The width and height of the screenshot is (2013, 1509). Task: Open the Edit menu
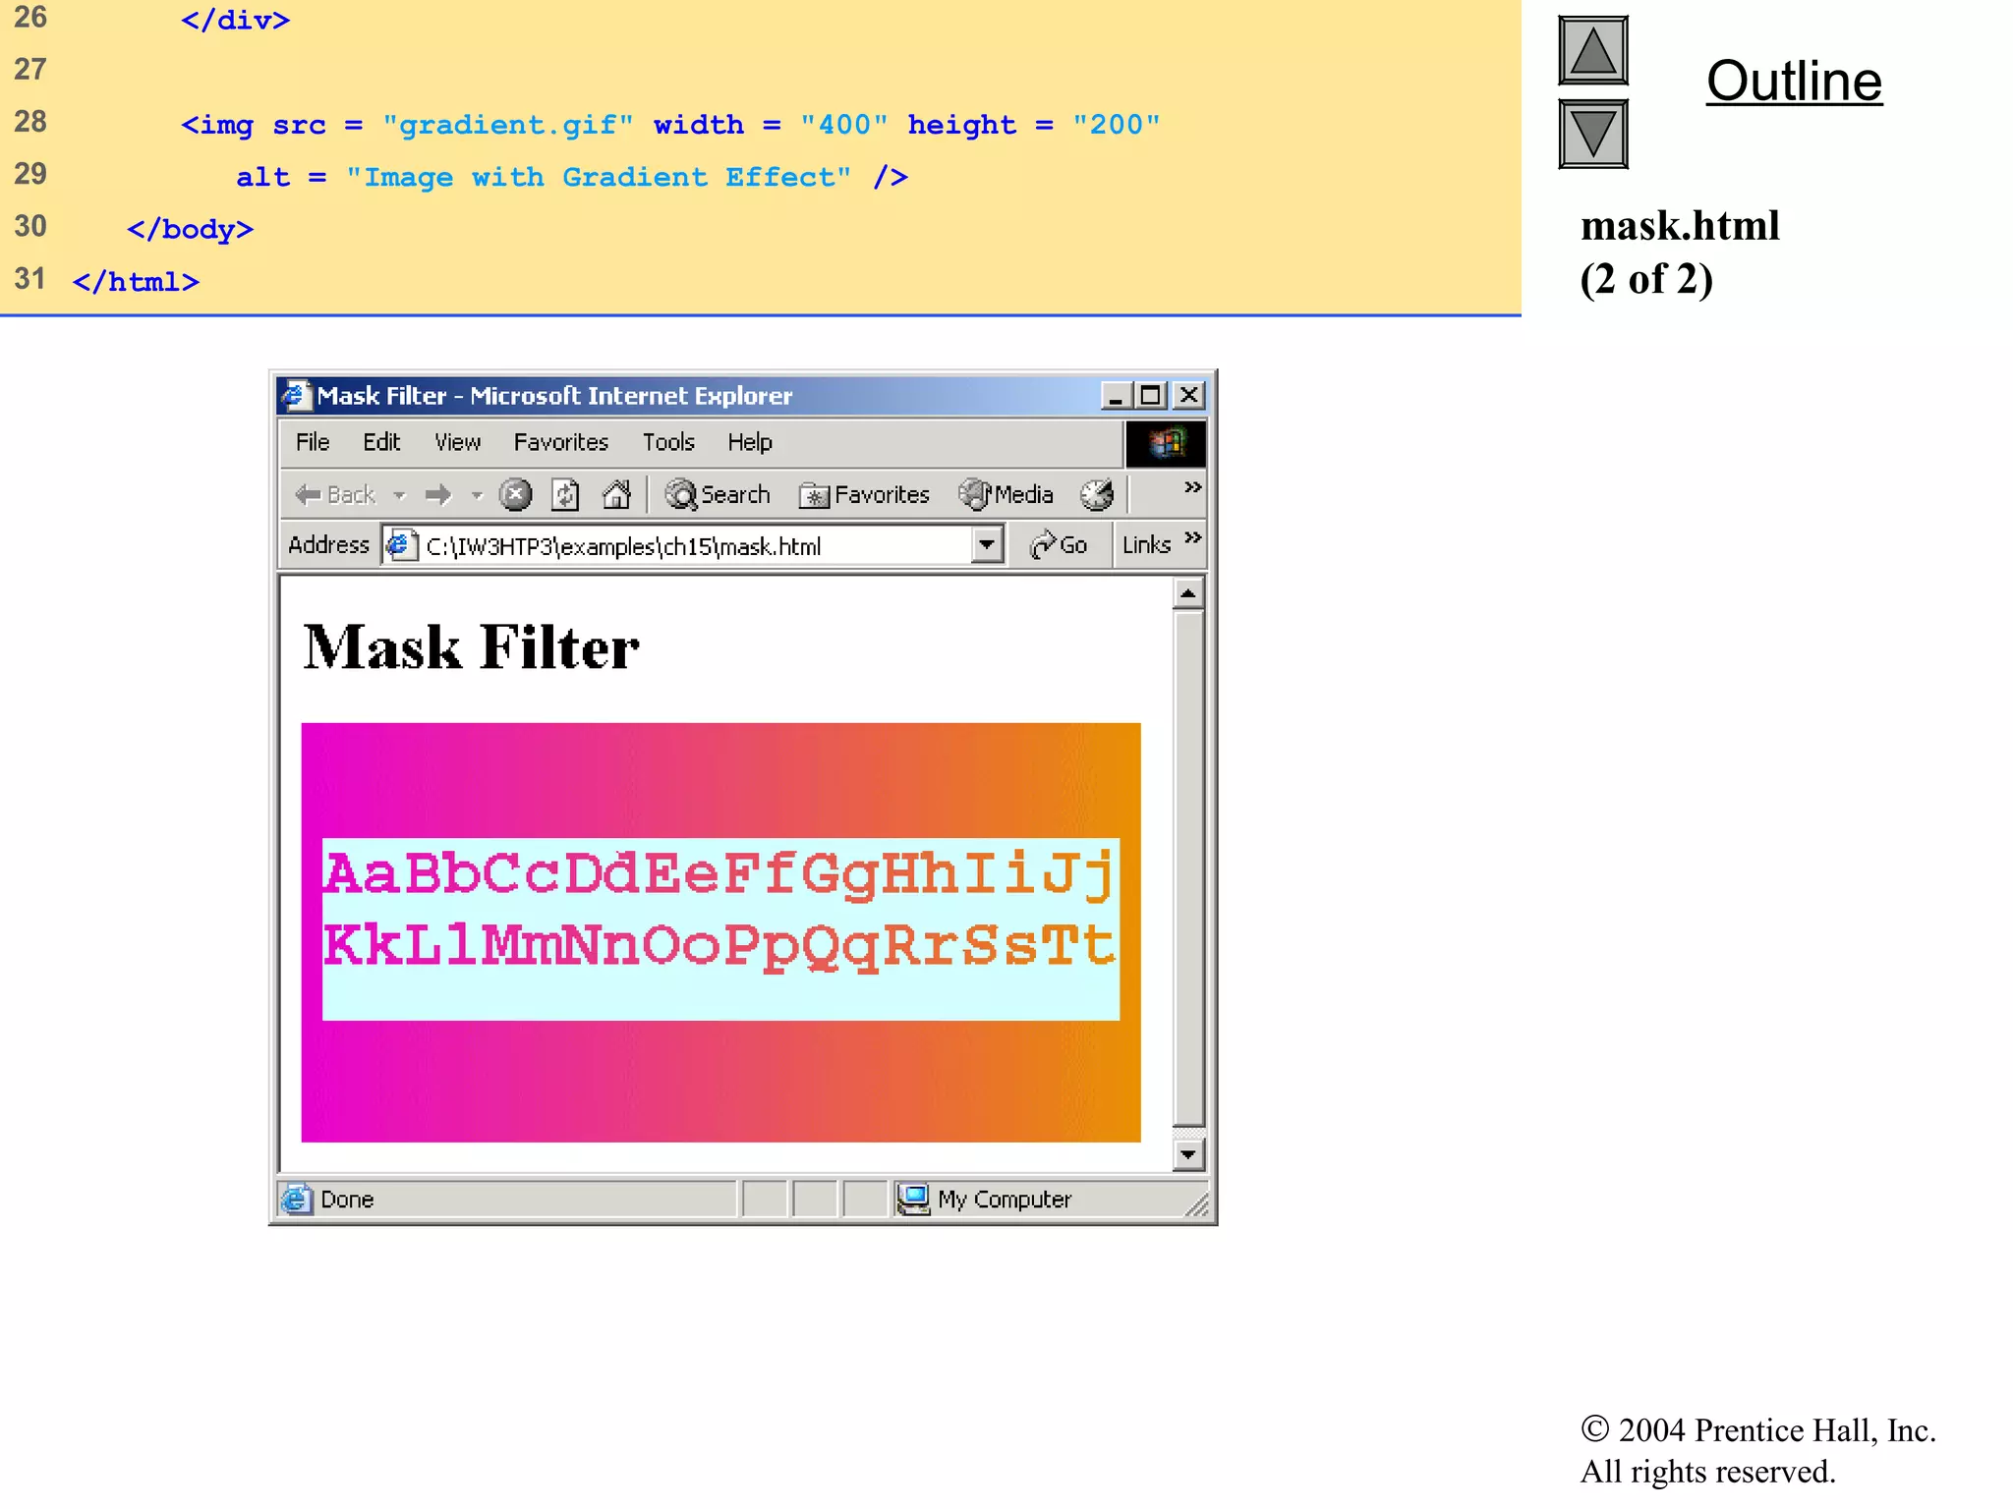[381, 442]
